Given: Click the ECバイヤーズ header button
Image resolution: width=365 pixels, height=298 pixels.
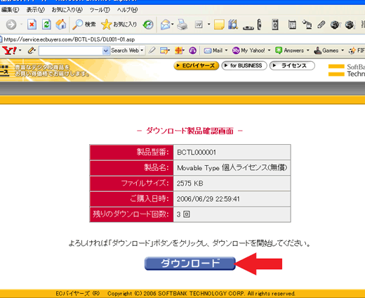Looking at the screenshot, I should [196, 65].
